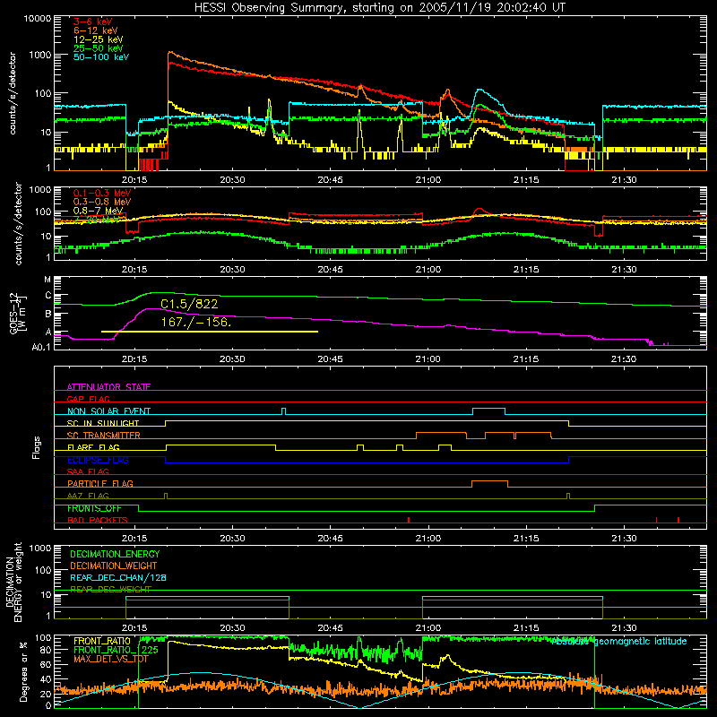Click the 10000 tick label in top panel

[38, 19]
